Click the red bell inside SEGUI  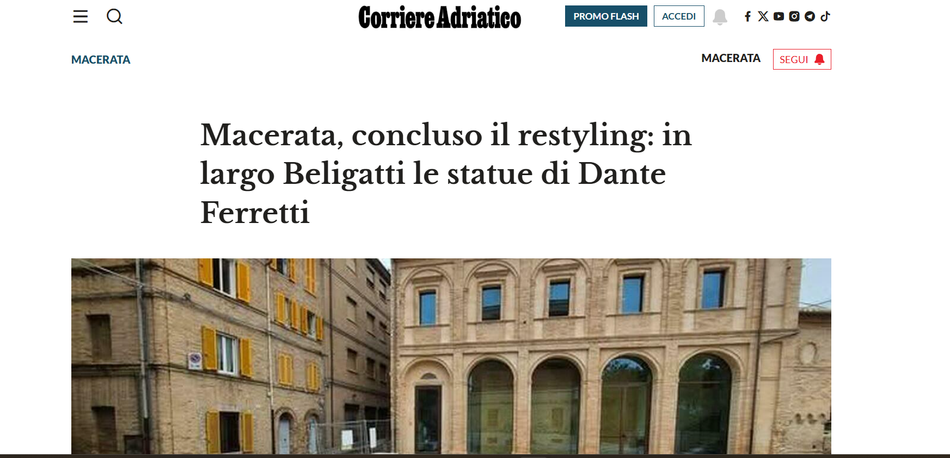click(819, 59)
